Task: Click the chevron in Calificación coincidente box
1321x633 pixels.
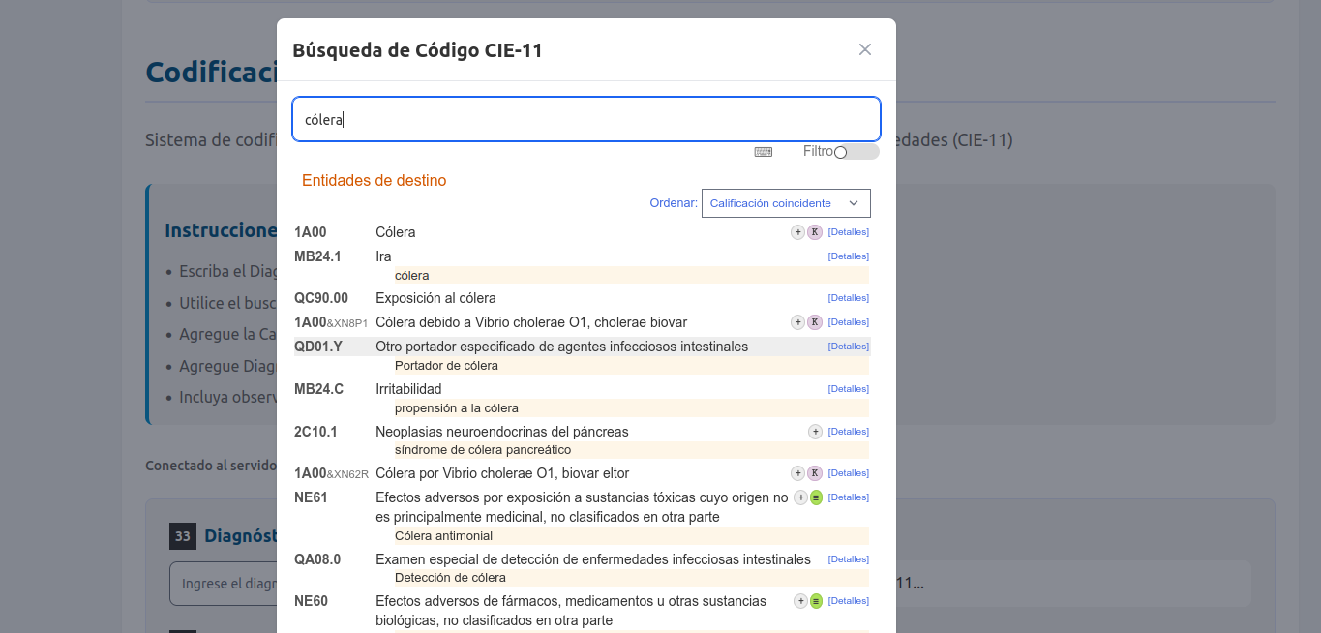Action: (854, 203)
